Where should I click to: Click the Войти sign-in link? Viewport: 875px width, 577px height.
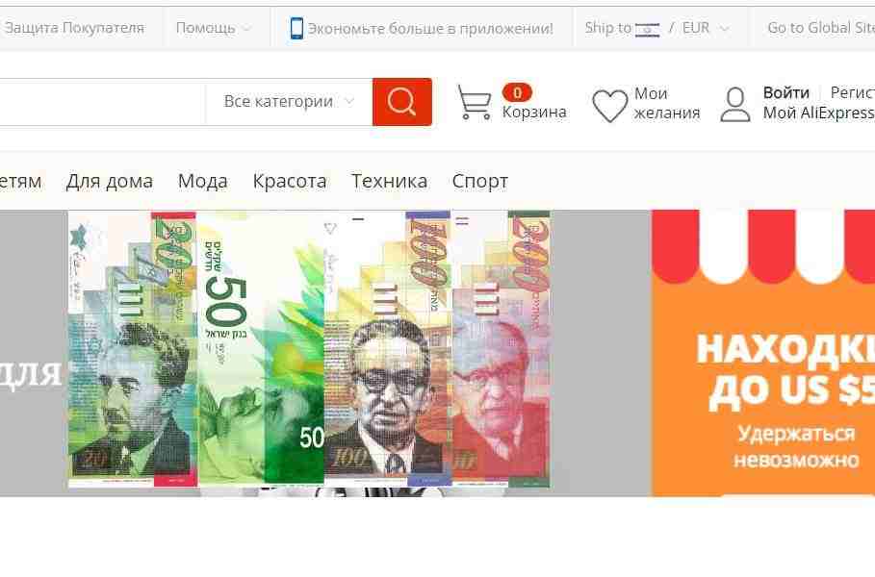[x=785, y=92]
